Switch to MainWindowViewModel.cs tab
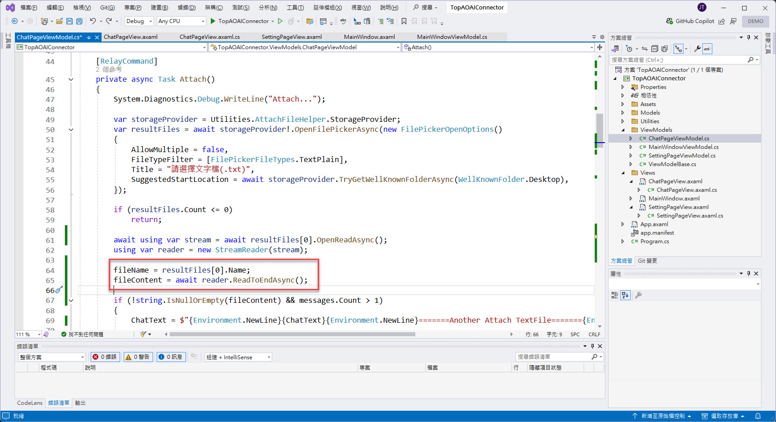The height and width of the screenshot is (422, 776). pyautogui.click(x=452, y=37)
